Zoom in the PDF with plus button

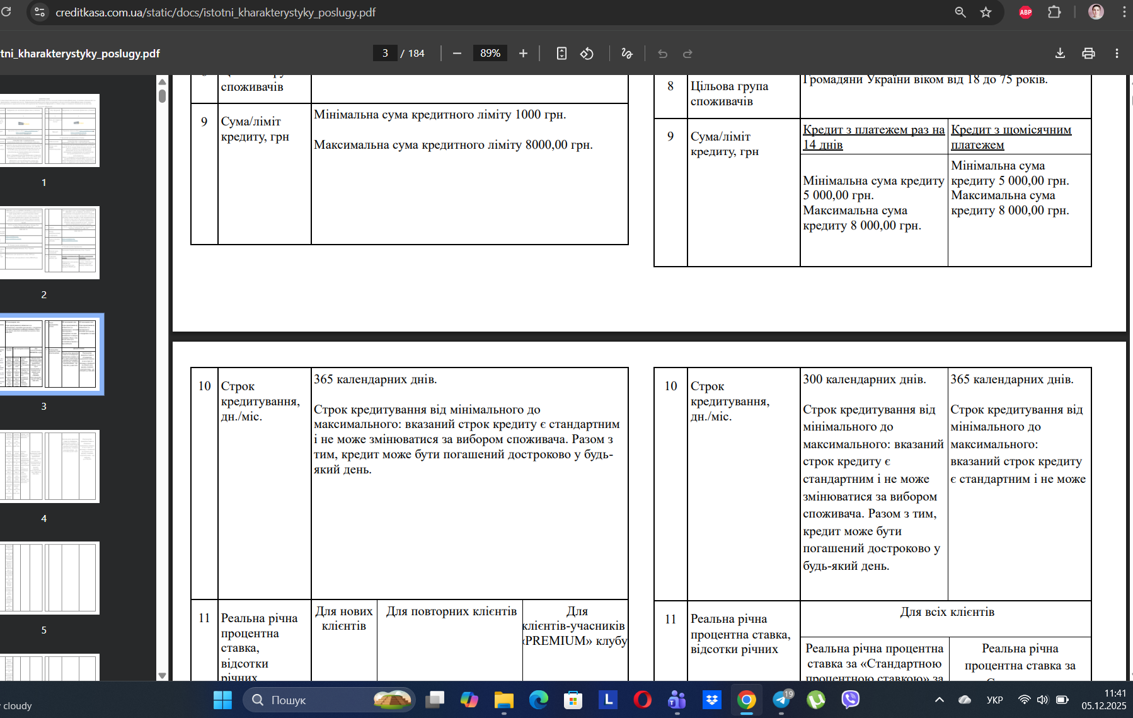(x=523, y=54)
